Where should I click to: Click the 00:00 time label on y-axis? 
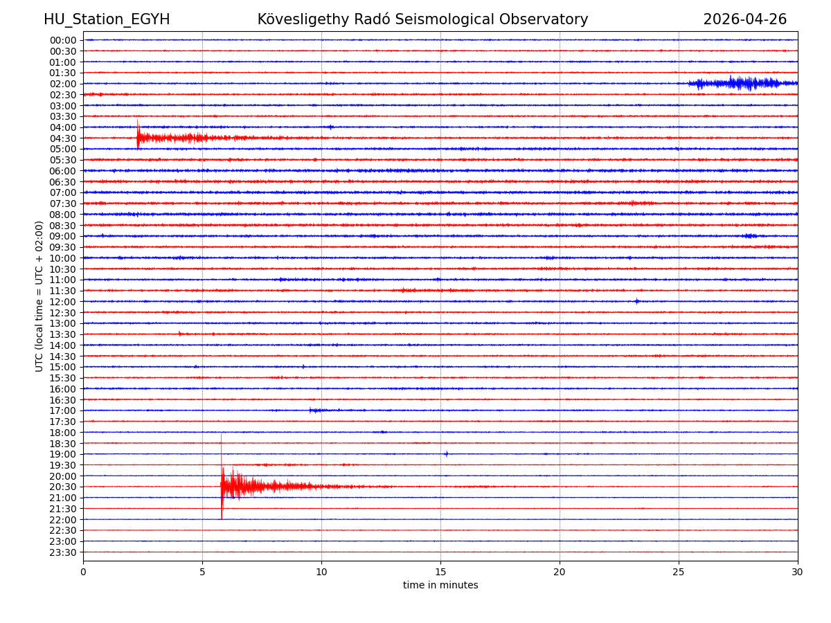click(62, 40)
